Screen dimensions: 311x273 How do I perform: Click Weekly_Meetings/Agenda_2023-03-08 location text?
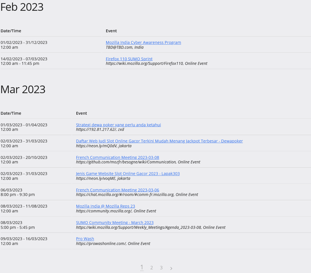coord(151,227)
